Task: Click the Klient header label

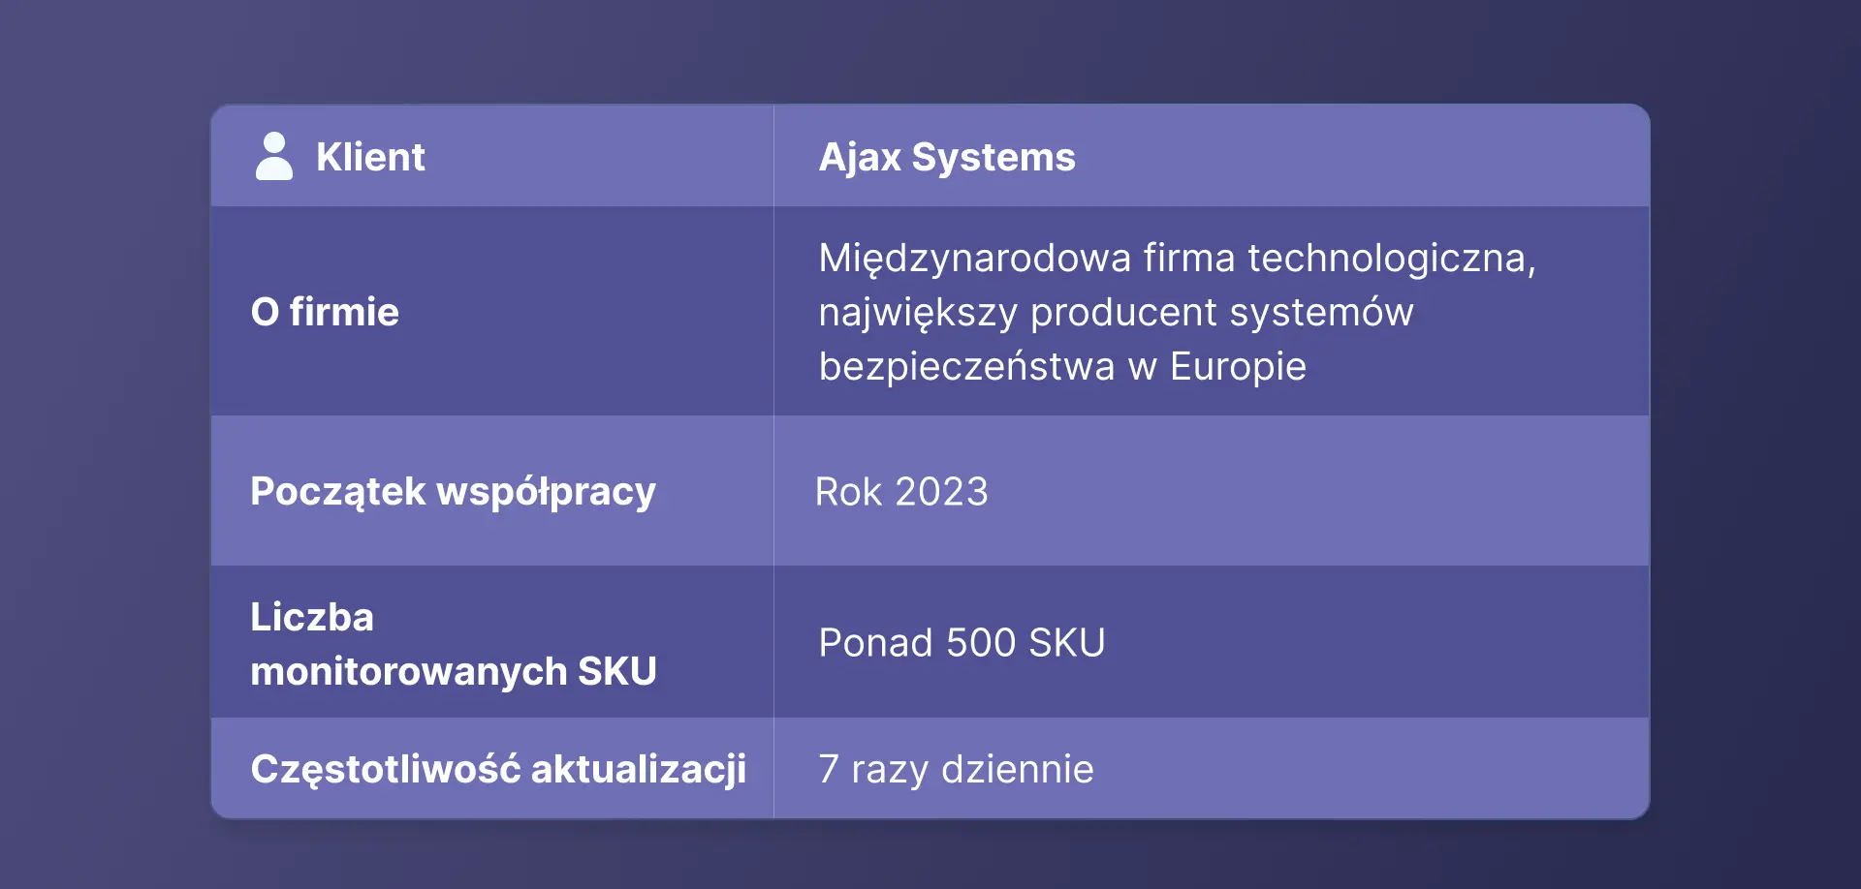Action: coord(370,157)
